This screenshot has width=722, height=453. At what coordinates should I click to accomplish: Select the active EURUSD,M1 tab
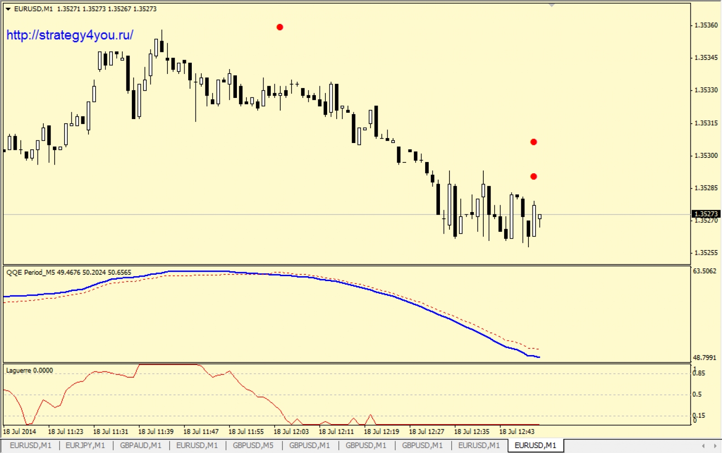[x=535, y=445]
